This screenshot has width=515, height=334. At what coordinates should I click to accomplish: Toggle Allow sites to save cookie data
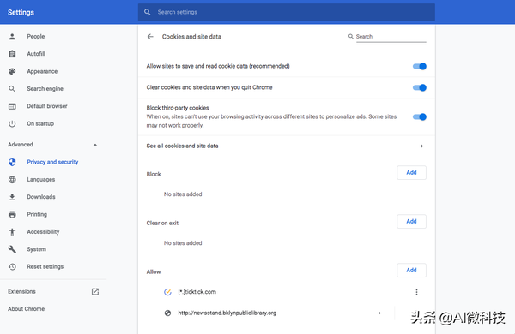click(420, 66)
